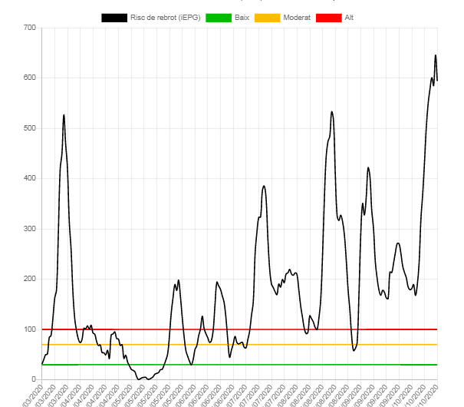Click the July peak near 385 on the curve
Viewport: 464px width, 407px height.
pos(264,186)
